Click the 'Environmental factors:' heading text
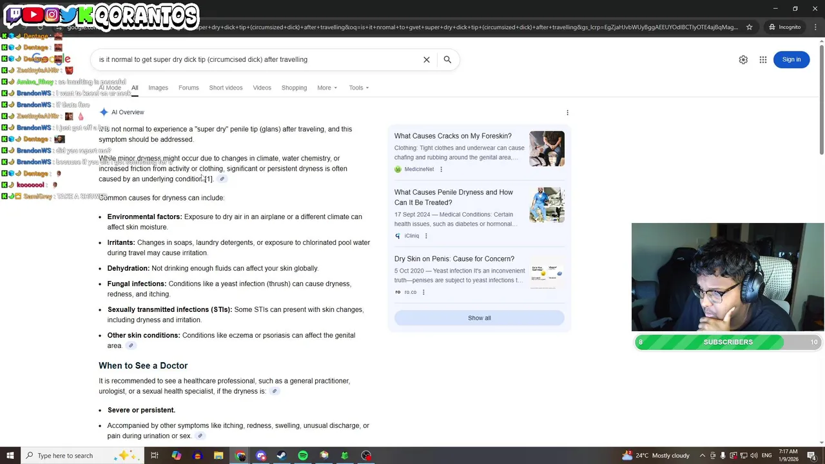The height and width of the screenshot is (464, 825). (144, 217)
